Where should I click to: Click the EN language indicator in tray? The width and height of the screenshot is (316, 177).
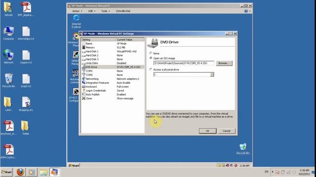267,172
